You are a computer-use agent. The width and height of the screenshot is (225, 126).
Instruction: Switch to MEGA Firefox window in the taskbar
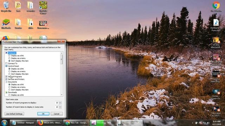pyautogui.click(x=49, y=123)
